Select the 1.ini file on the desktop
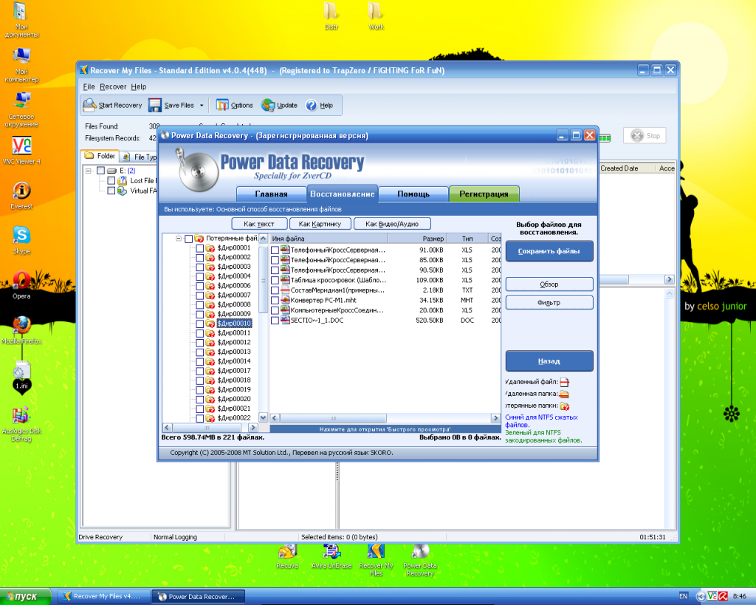Image resolution: width=756 pixels, height=605 pixels. [x=21, y=376]
